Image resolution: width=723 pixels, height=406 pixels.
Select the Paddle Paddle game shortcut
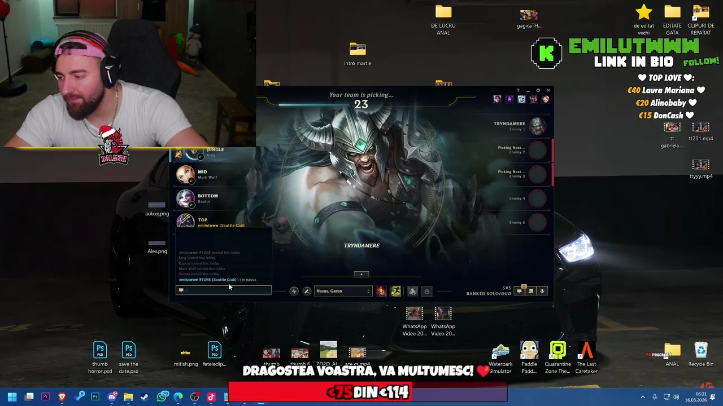pyautogui.click(x=529, y=358)
